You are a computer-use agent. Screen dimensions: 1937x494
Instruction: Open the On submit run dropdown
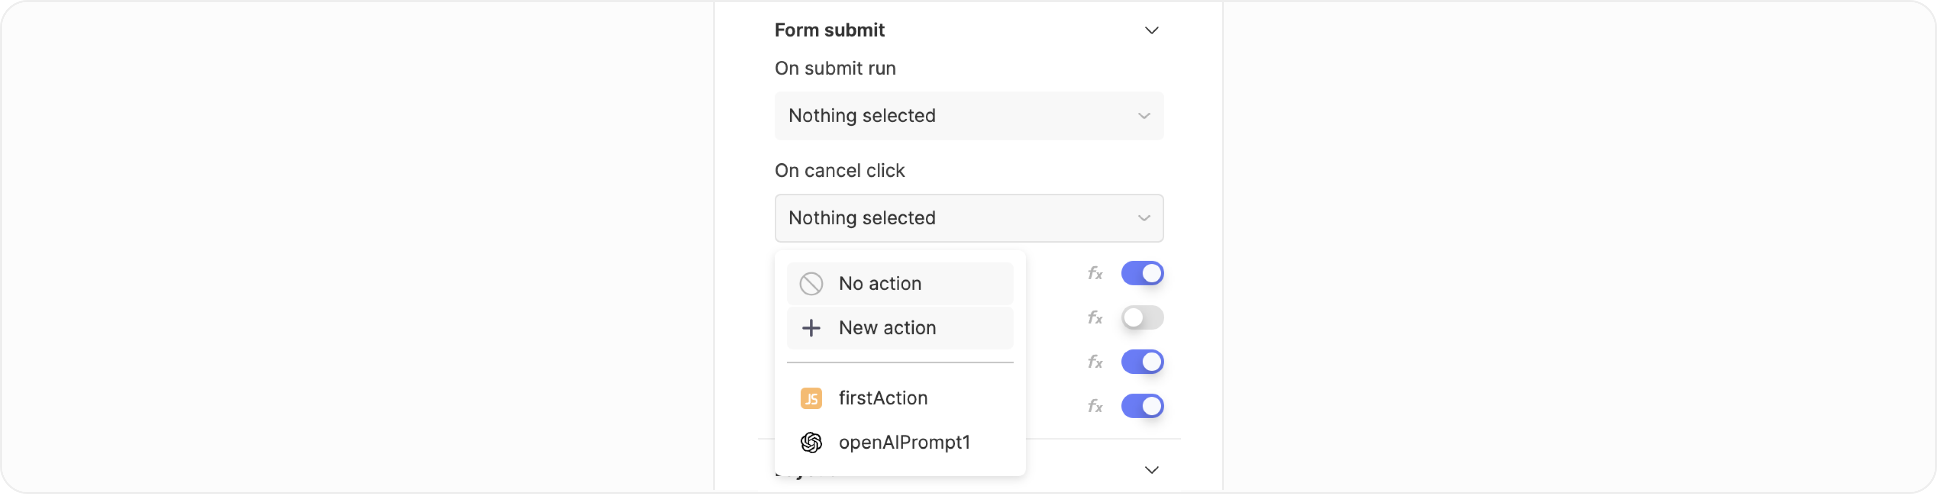pyautogui.click(x=968, y=116)
